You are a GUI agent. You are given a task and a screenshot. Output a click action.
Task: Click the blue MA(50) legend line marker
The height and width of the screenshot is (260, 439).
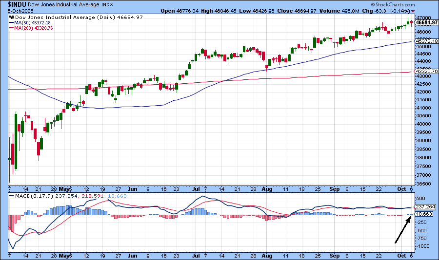coord(11,22)
